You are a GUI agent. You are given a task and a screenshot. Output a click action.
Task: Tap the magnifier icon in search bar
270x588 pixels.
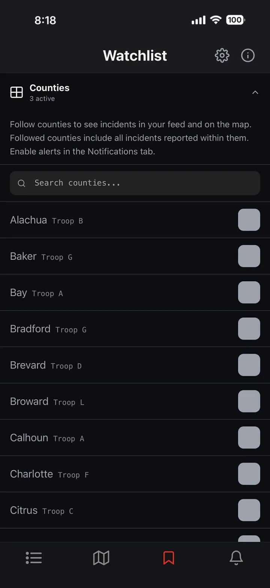pyautogui.click(x=22, y=183)
